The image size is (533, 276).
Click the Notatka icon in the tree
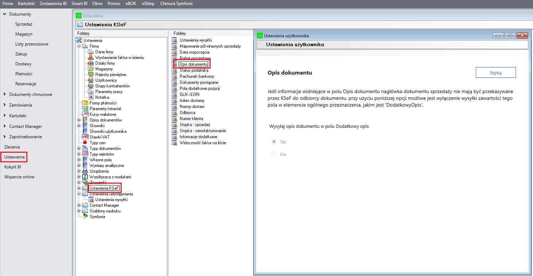91,97
